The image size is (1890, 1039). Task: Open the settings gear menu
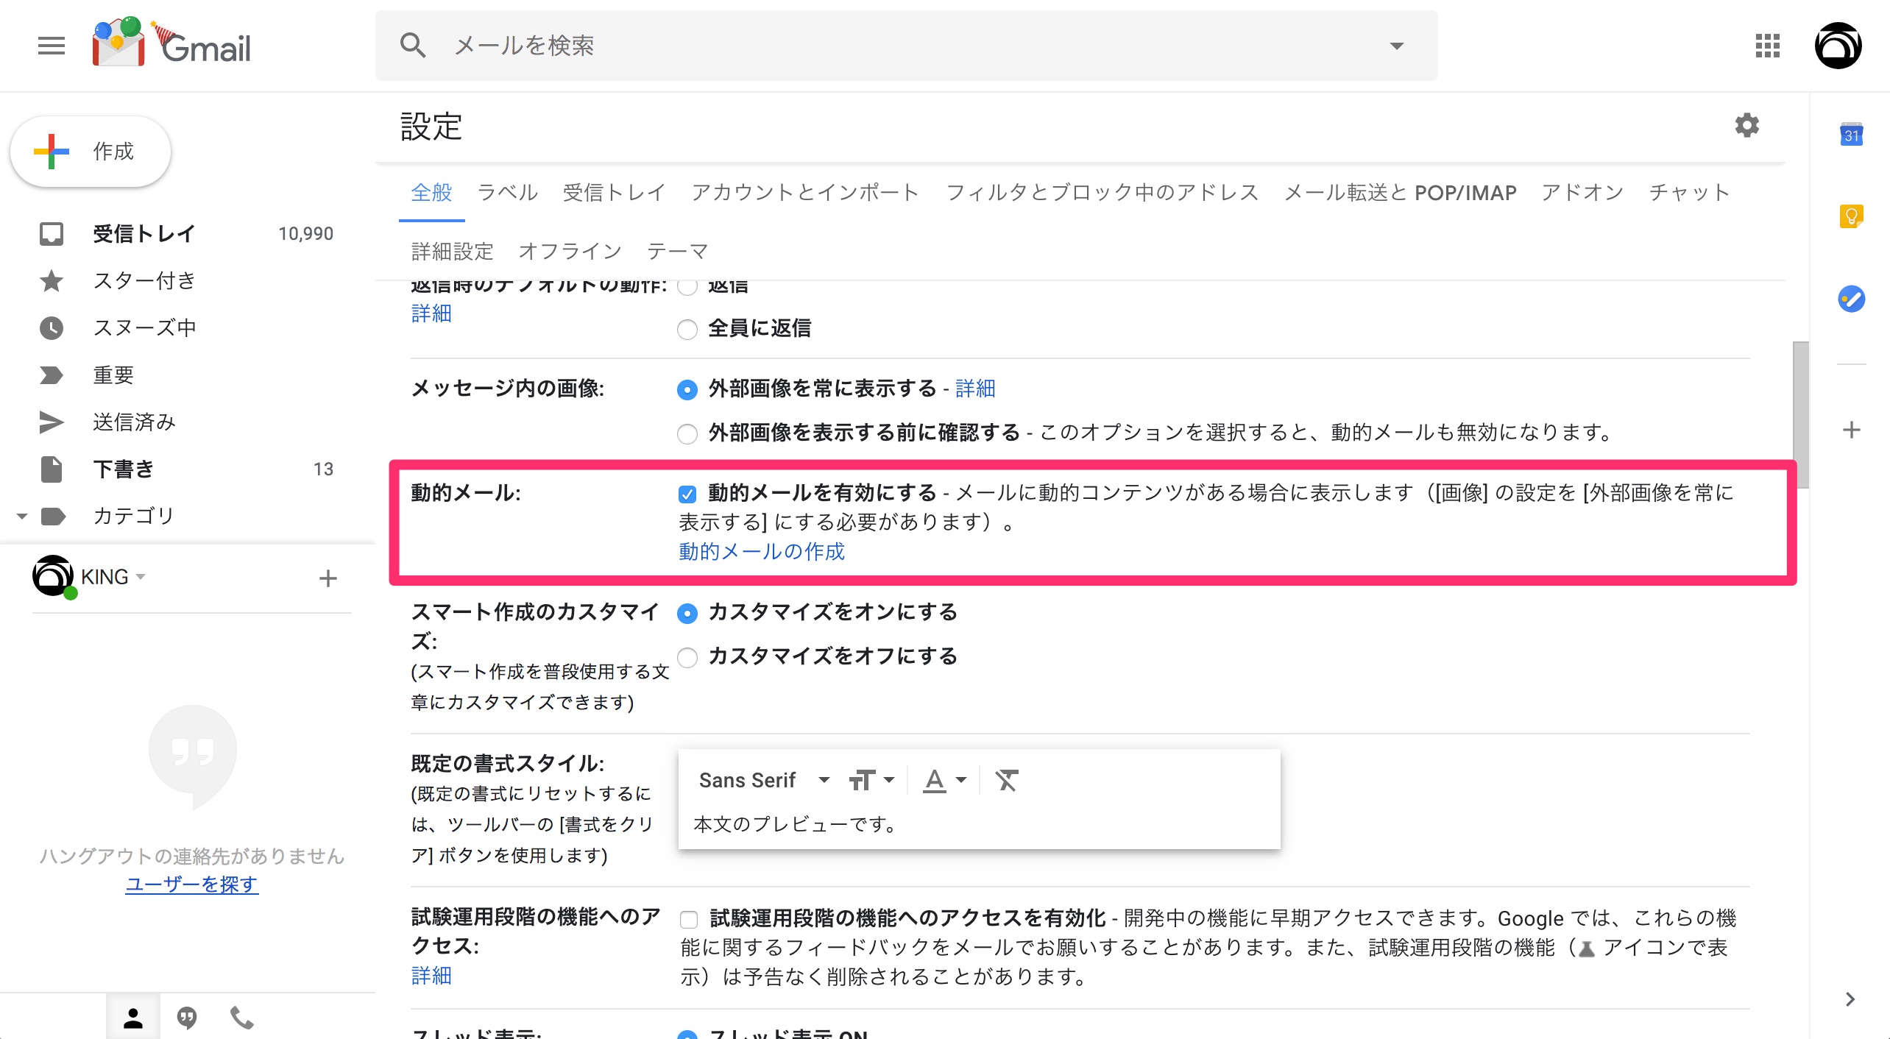pos(1748,125)
